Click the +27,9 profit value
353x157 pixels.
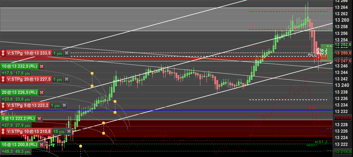click(7, 125)
